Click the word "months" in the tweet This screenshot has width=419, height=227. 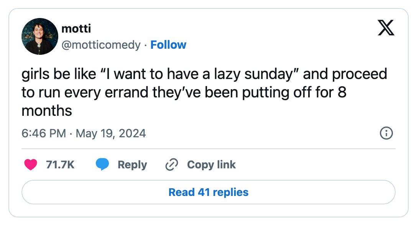click(x=47, y=111)
